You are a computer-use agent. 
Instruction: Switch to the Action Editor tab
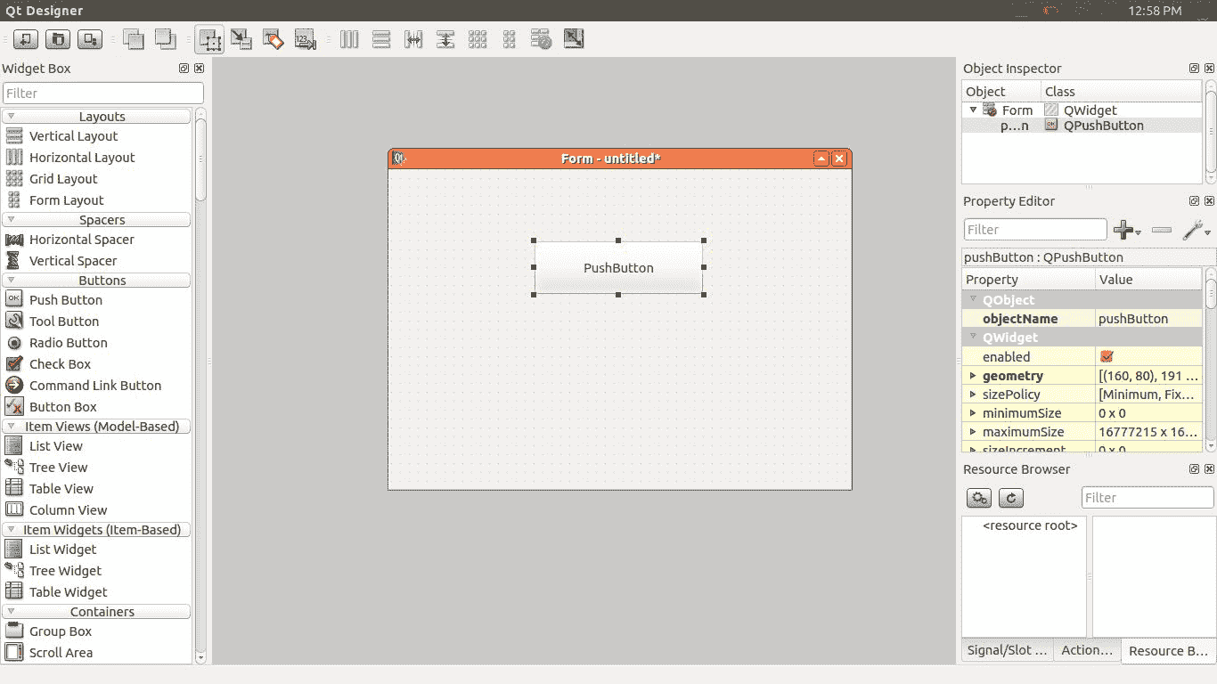[1086, 650]
